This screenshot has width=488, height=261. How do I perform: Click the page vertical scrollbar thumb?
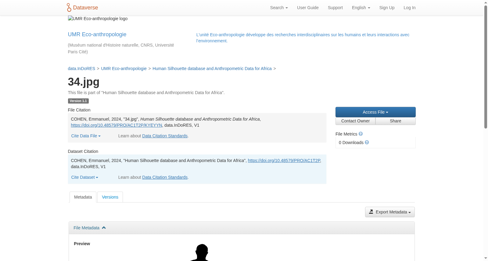click(486, 67)
